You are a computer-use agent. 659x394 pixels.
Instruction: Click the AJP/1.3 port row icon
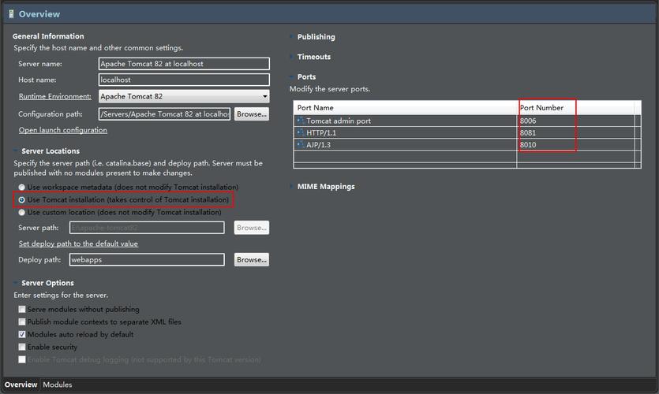click(x=301, y=144)
